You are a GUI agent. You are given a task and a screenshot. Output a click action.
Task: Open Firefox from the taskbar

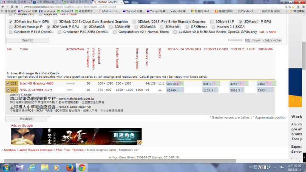pyautogui.click(x=69, y=168)
